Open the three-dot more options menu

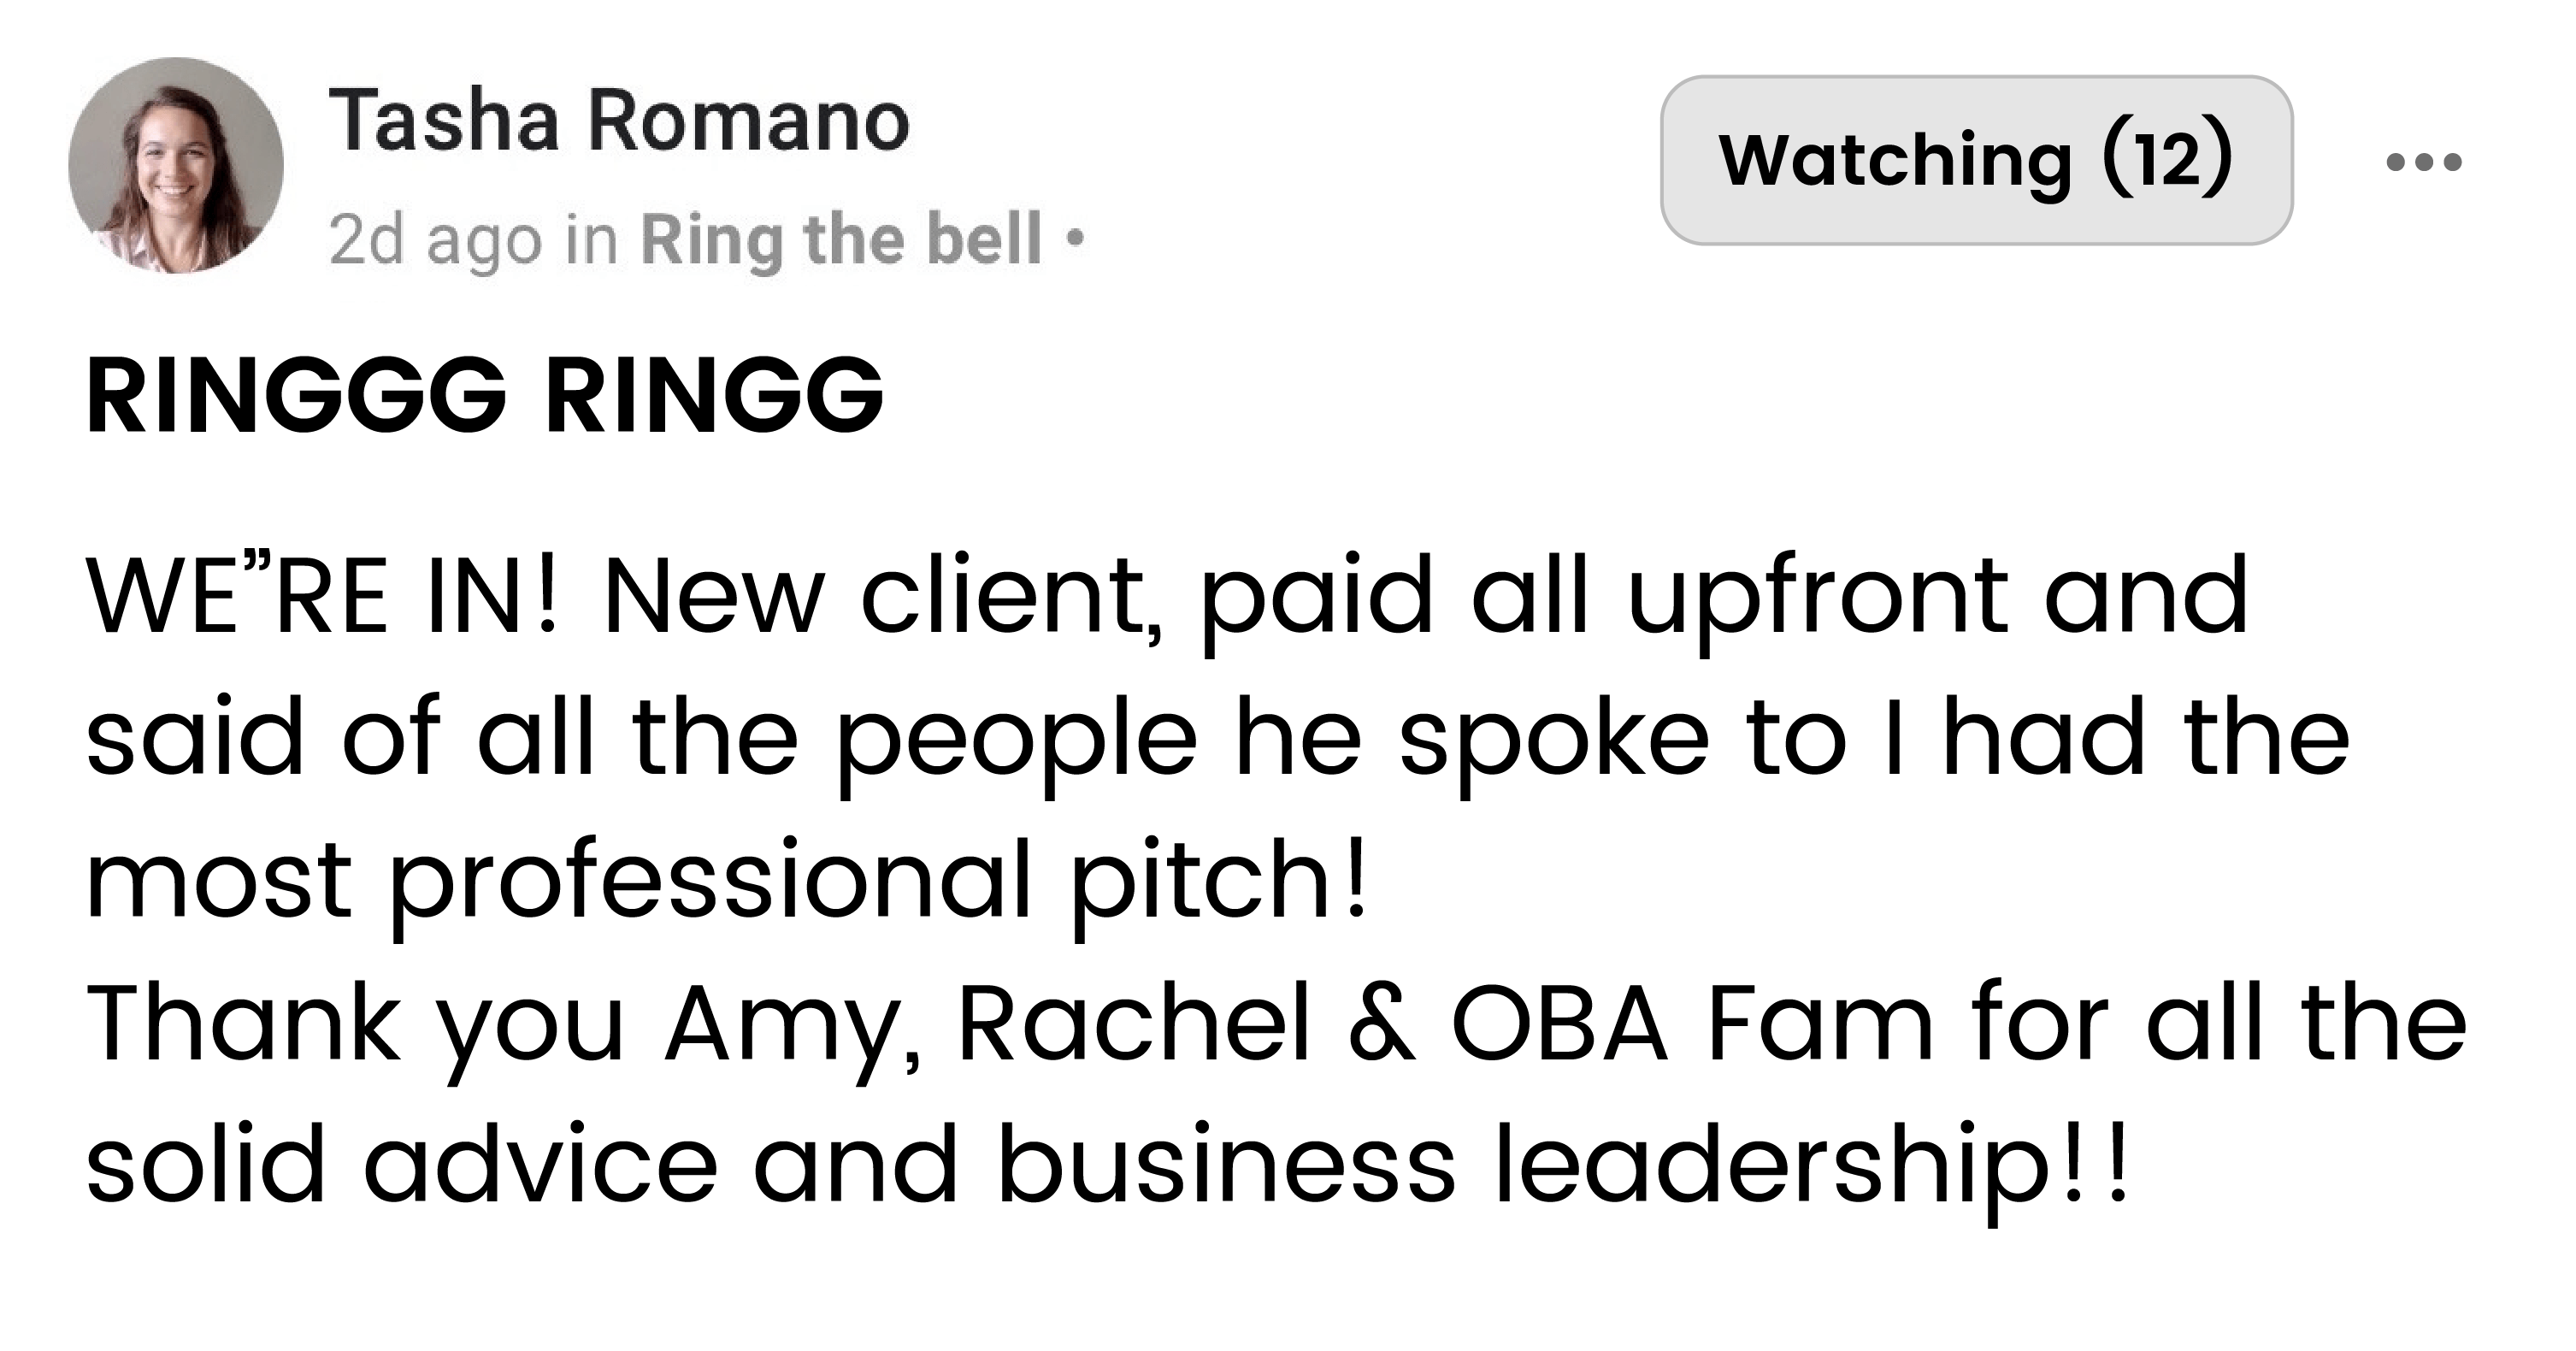[x=2423, y=162]
